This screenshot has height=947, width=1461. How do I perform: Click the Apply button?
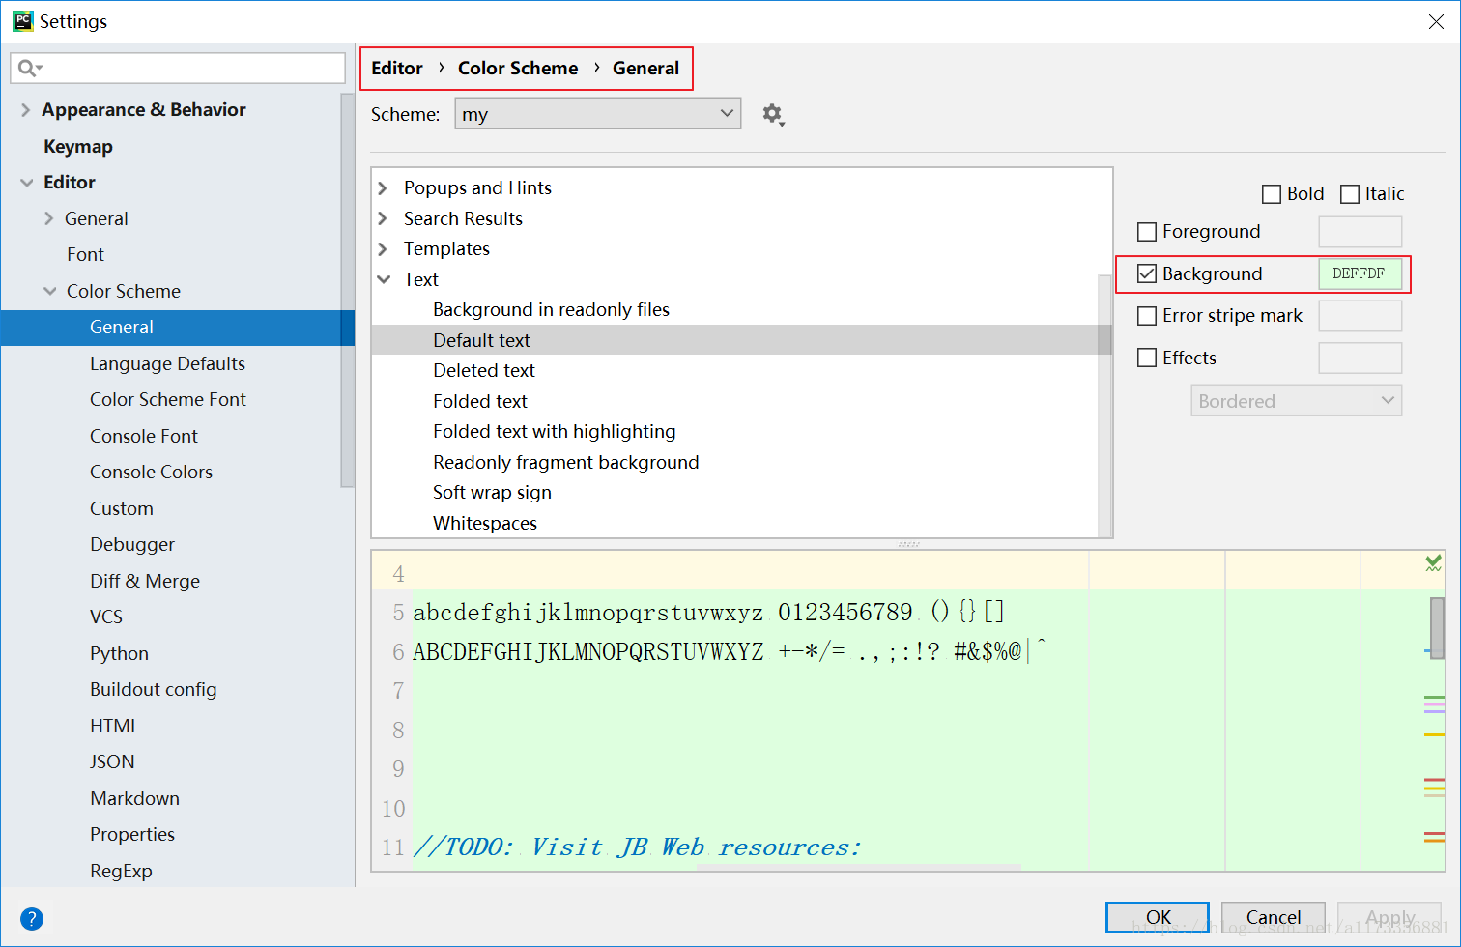[1389, 917]
